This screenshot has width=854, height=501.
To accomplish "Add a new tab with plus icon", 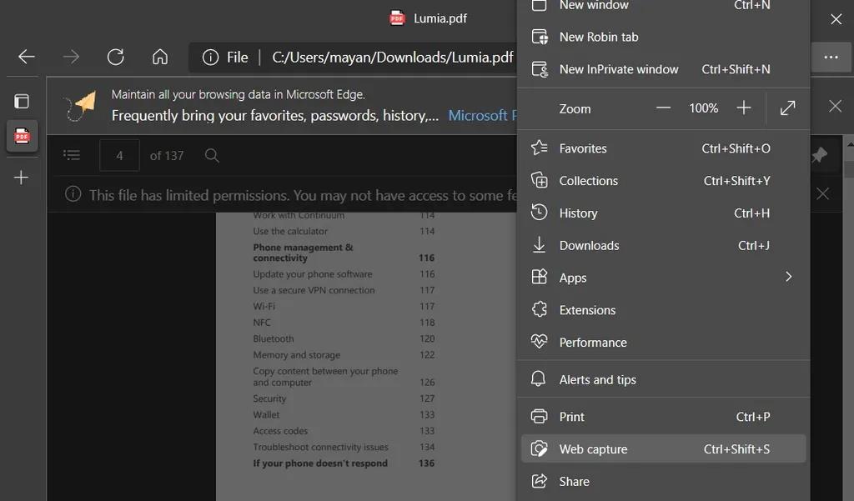I will 21,177.
